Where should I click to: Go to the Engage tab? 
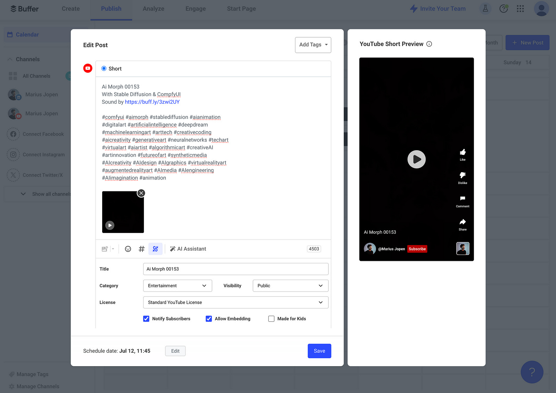coord(196,9)
